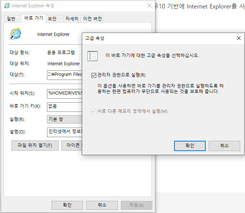Click the Internet Explorer 속성 window title text
The height and width of the screenshot is (213, 245).
click(x=33, y=6)
